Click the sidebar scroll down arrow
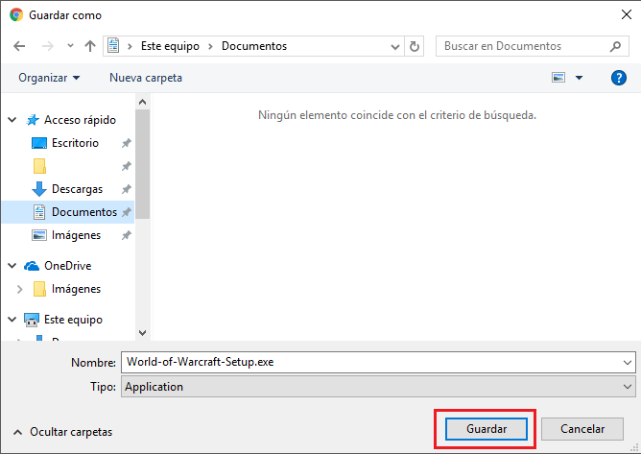Image resolution: width=641 pixels, height=454 pixels. click(142, 332)
